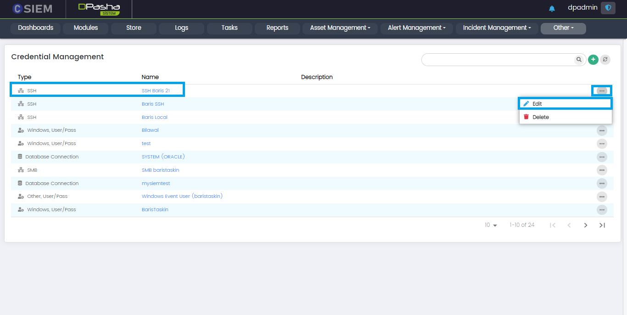Open the three-dot menu for BarisTaskin row

pyautogui.click(x=602, y=210)
